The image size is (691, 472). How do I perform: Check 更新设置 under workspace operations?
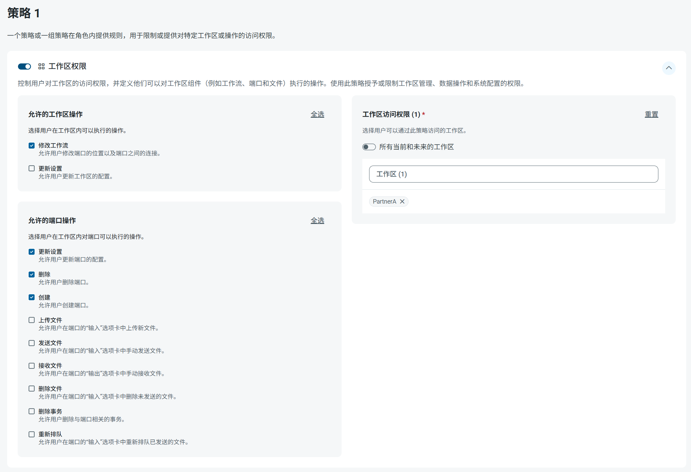32,168
